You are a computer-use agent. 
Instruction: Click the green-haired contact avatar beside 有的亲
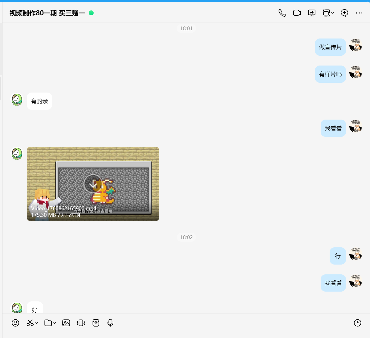tap(17, 100)
